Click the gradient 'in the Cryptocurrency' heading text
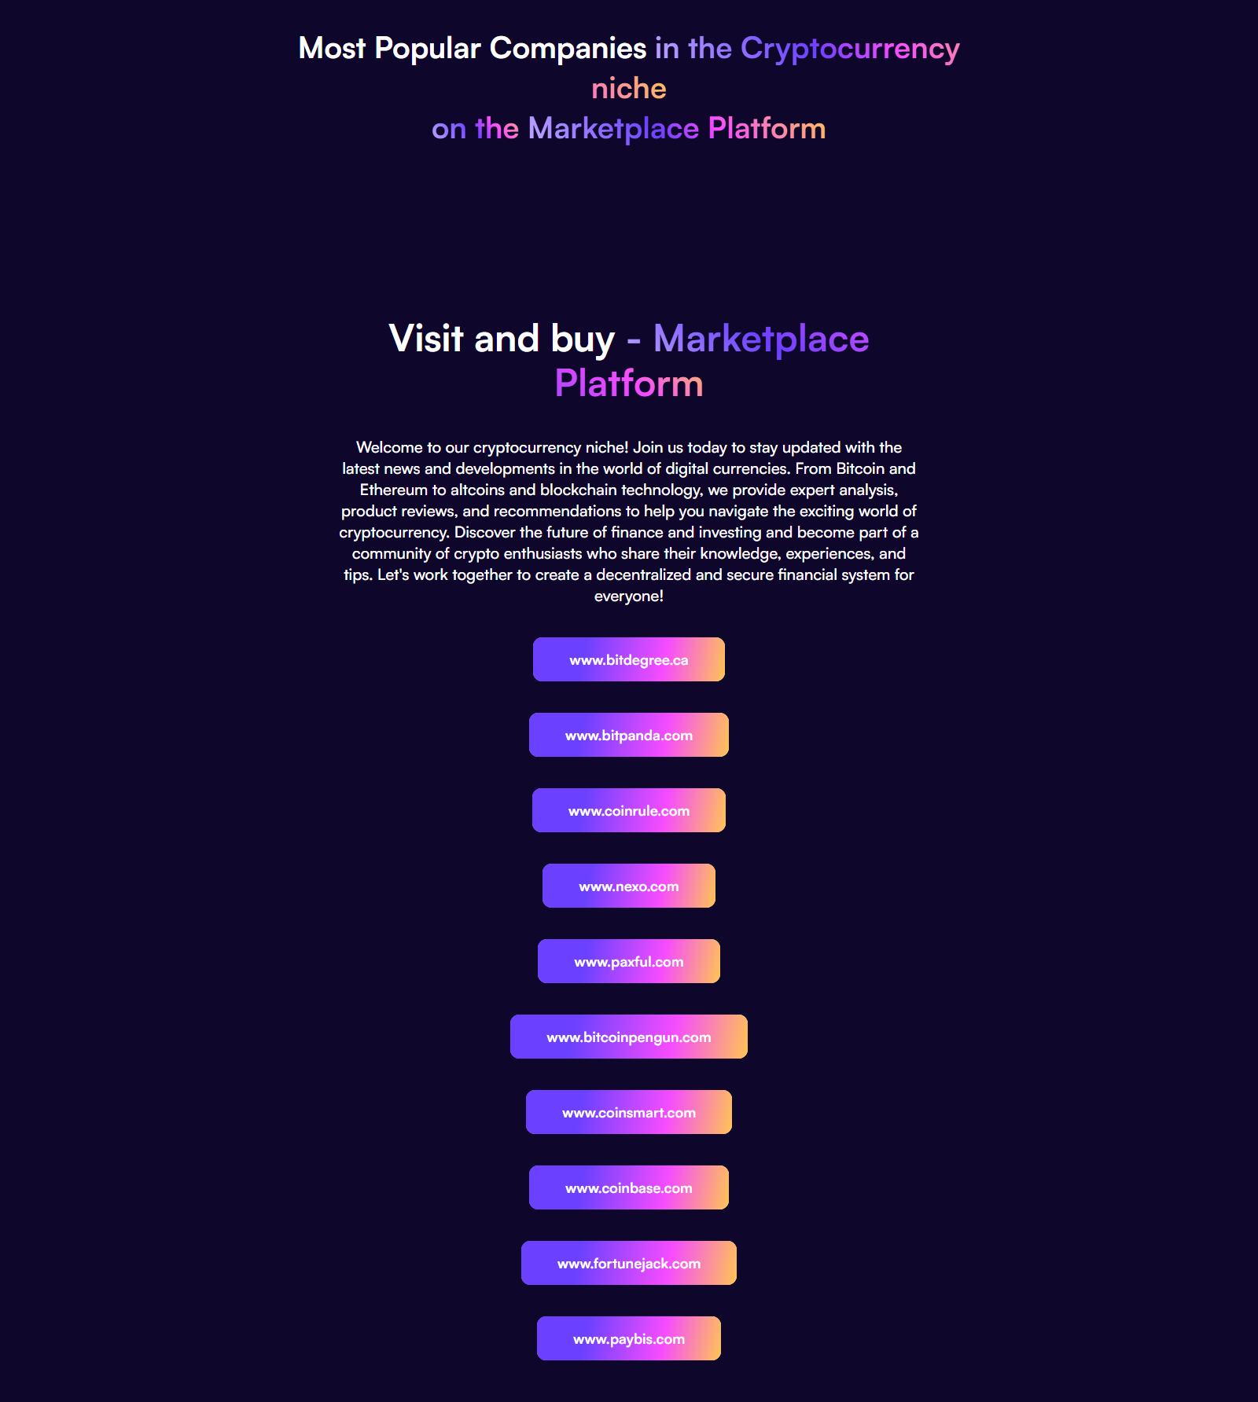This screenshot has height=1402, width=1258. [x=807, y=49]
